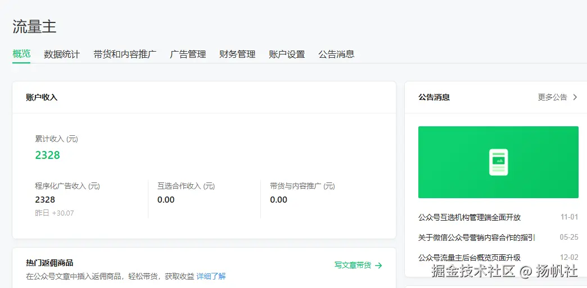Click the 写文章带货 link
The image size is (587, 288).
[353, 265]
